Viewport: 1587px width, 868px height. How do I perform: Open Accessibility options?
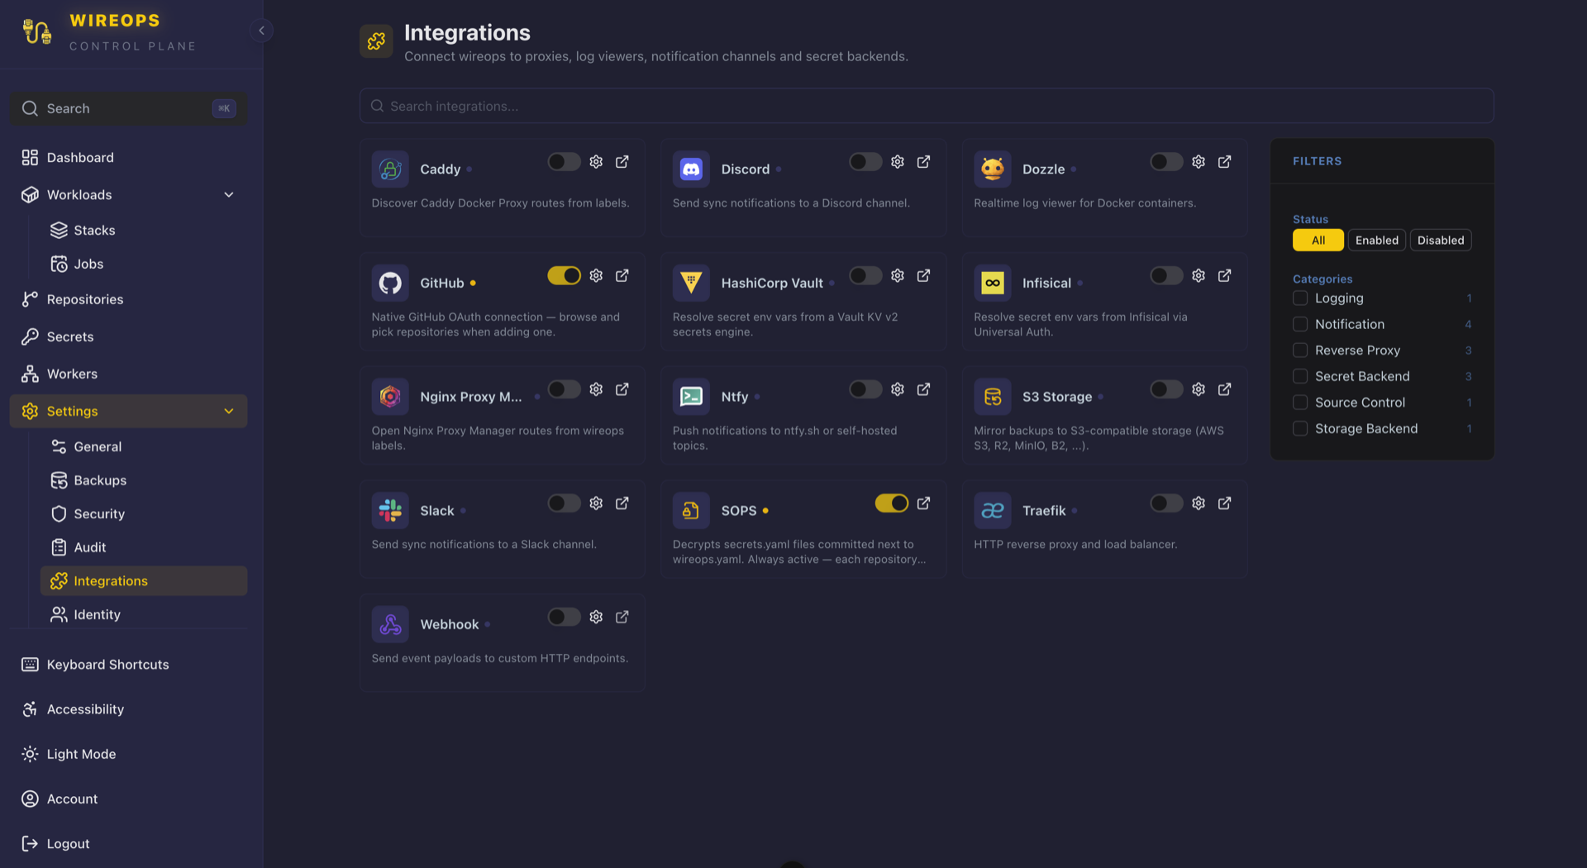128,710
